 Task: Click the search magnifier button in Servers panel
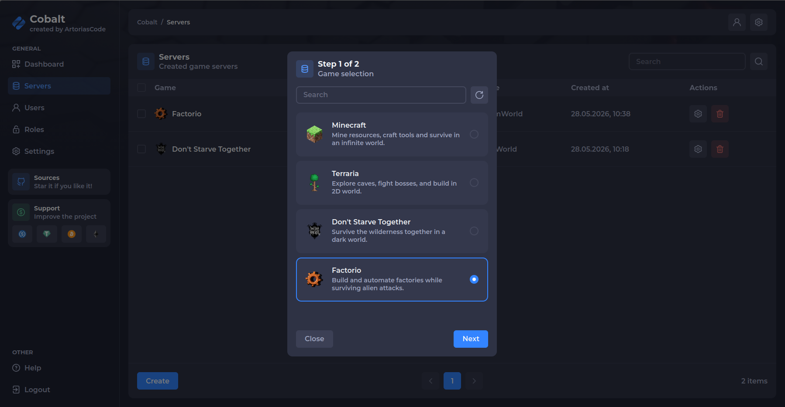point(759,61)
